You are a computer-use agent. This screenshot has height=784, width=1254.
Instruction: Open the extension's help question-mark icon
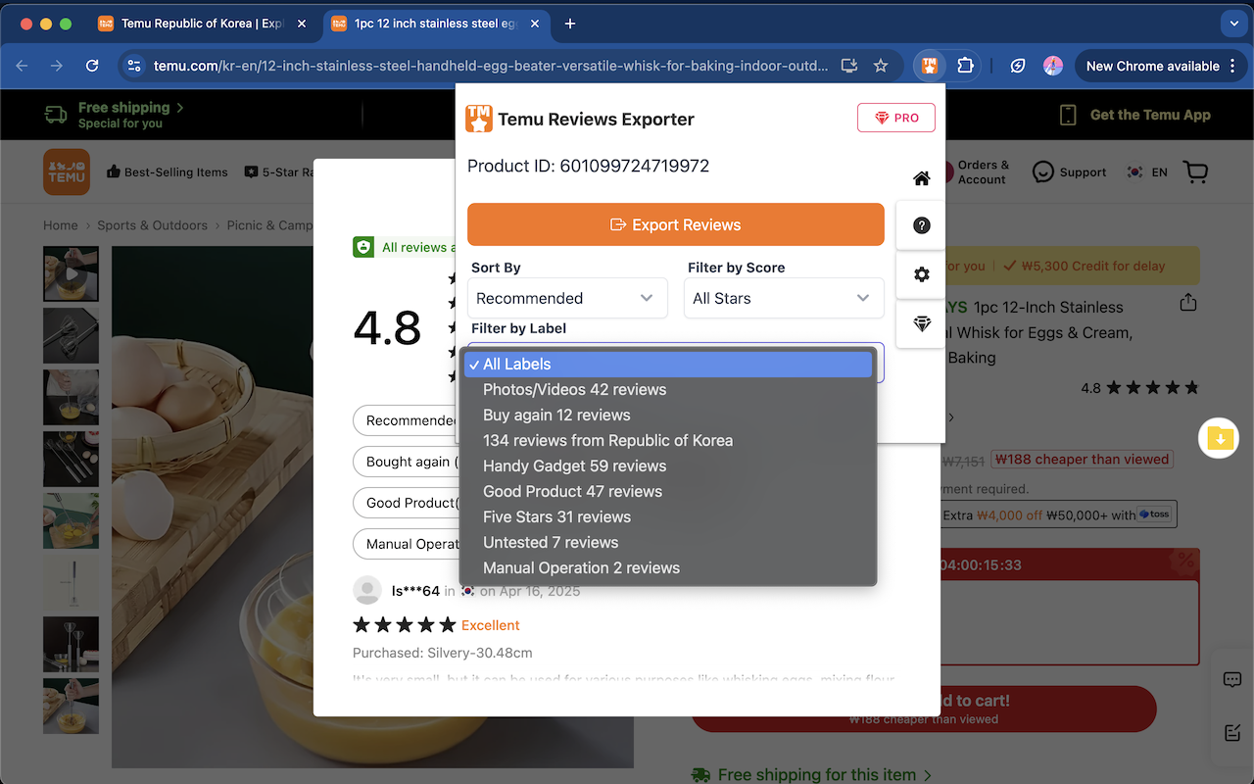click(921, 225)
